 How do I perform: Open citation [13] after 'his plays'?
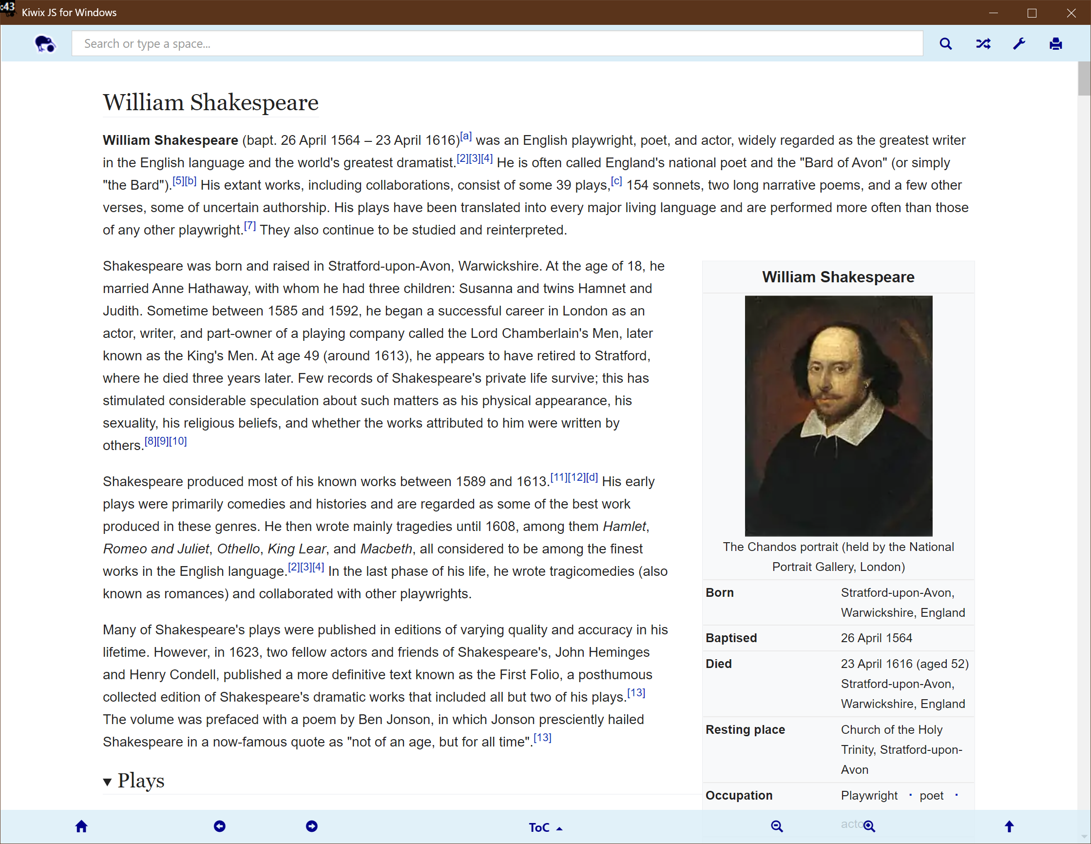pyautogui.click(x=636, y=692)
